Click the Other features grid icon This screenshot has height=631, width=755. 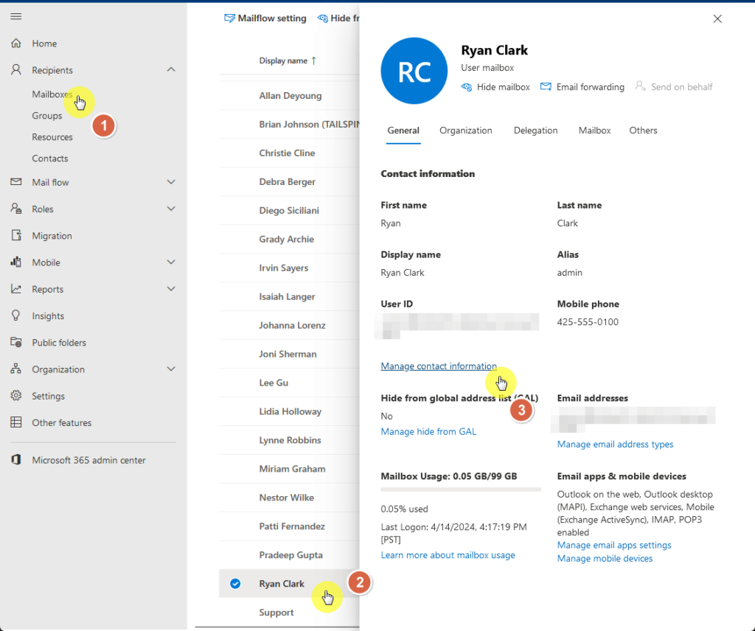[x=16, y=422]
